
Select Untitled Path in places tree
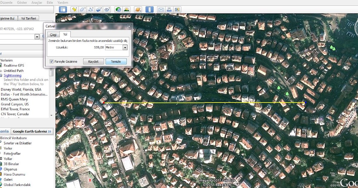coord(14,71)
